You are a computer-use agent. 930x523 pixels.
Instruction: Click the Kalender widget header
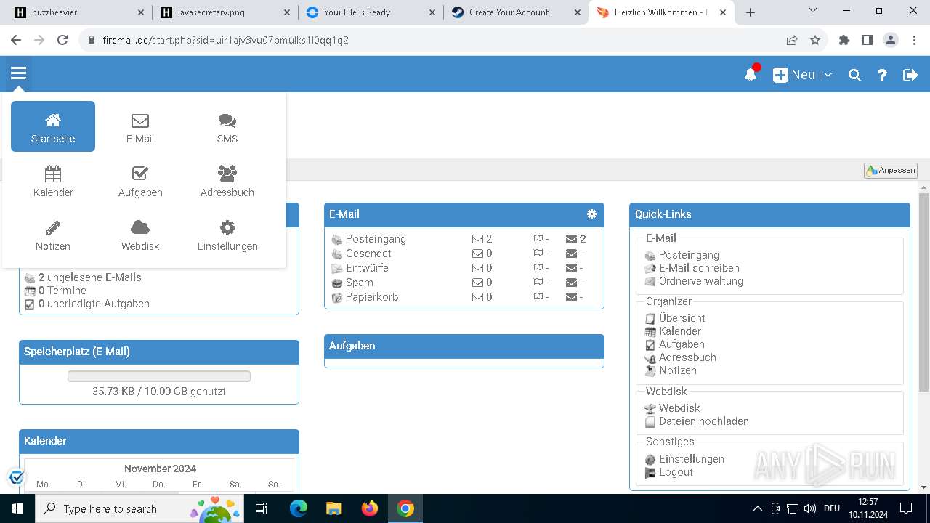tap(159, 441)
